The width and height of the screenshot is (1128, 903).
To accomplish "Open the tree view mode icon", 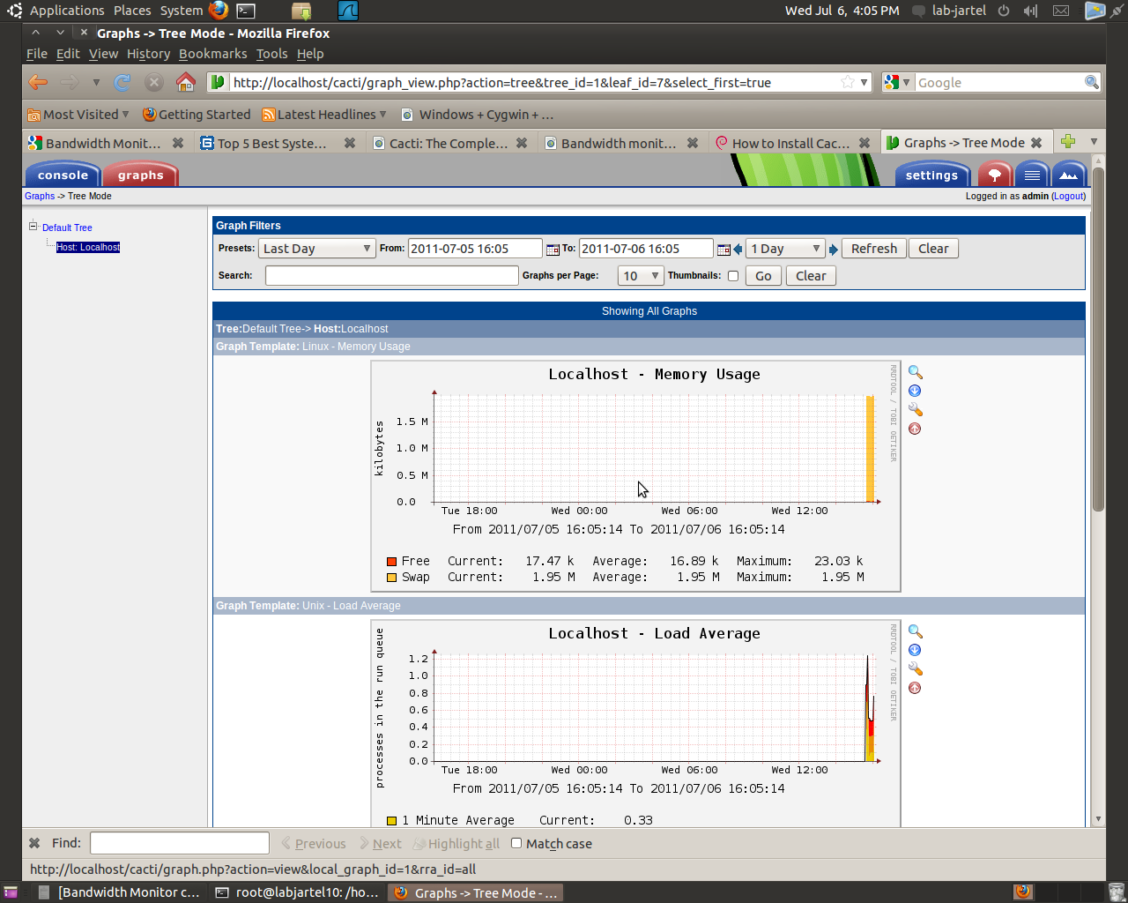I will [994, 174].
